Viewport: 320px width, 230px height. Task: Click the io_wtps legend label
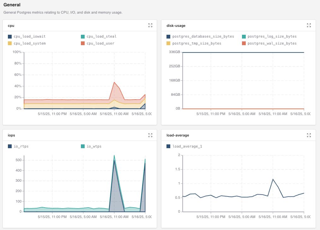pyautogui.click(x=94, y=146)
